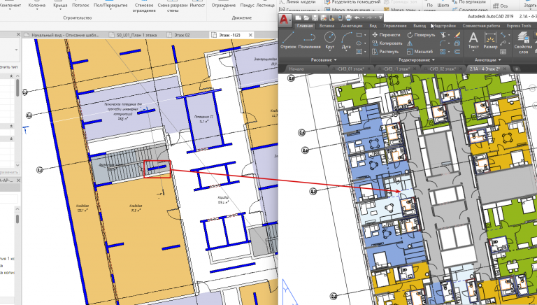Click the Потолок ceiling button in Revit
This screenshot has width=537, height=305.
click(x=80, y=6)
